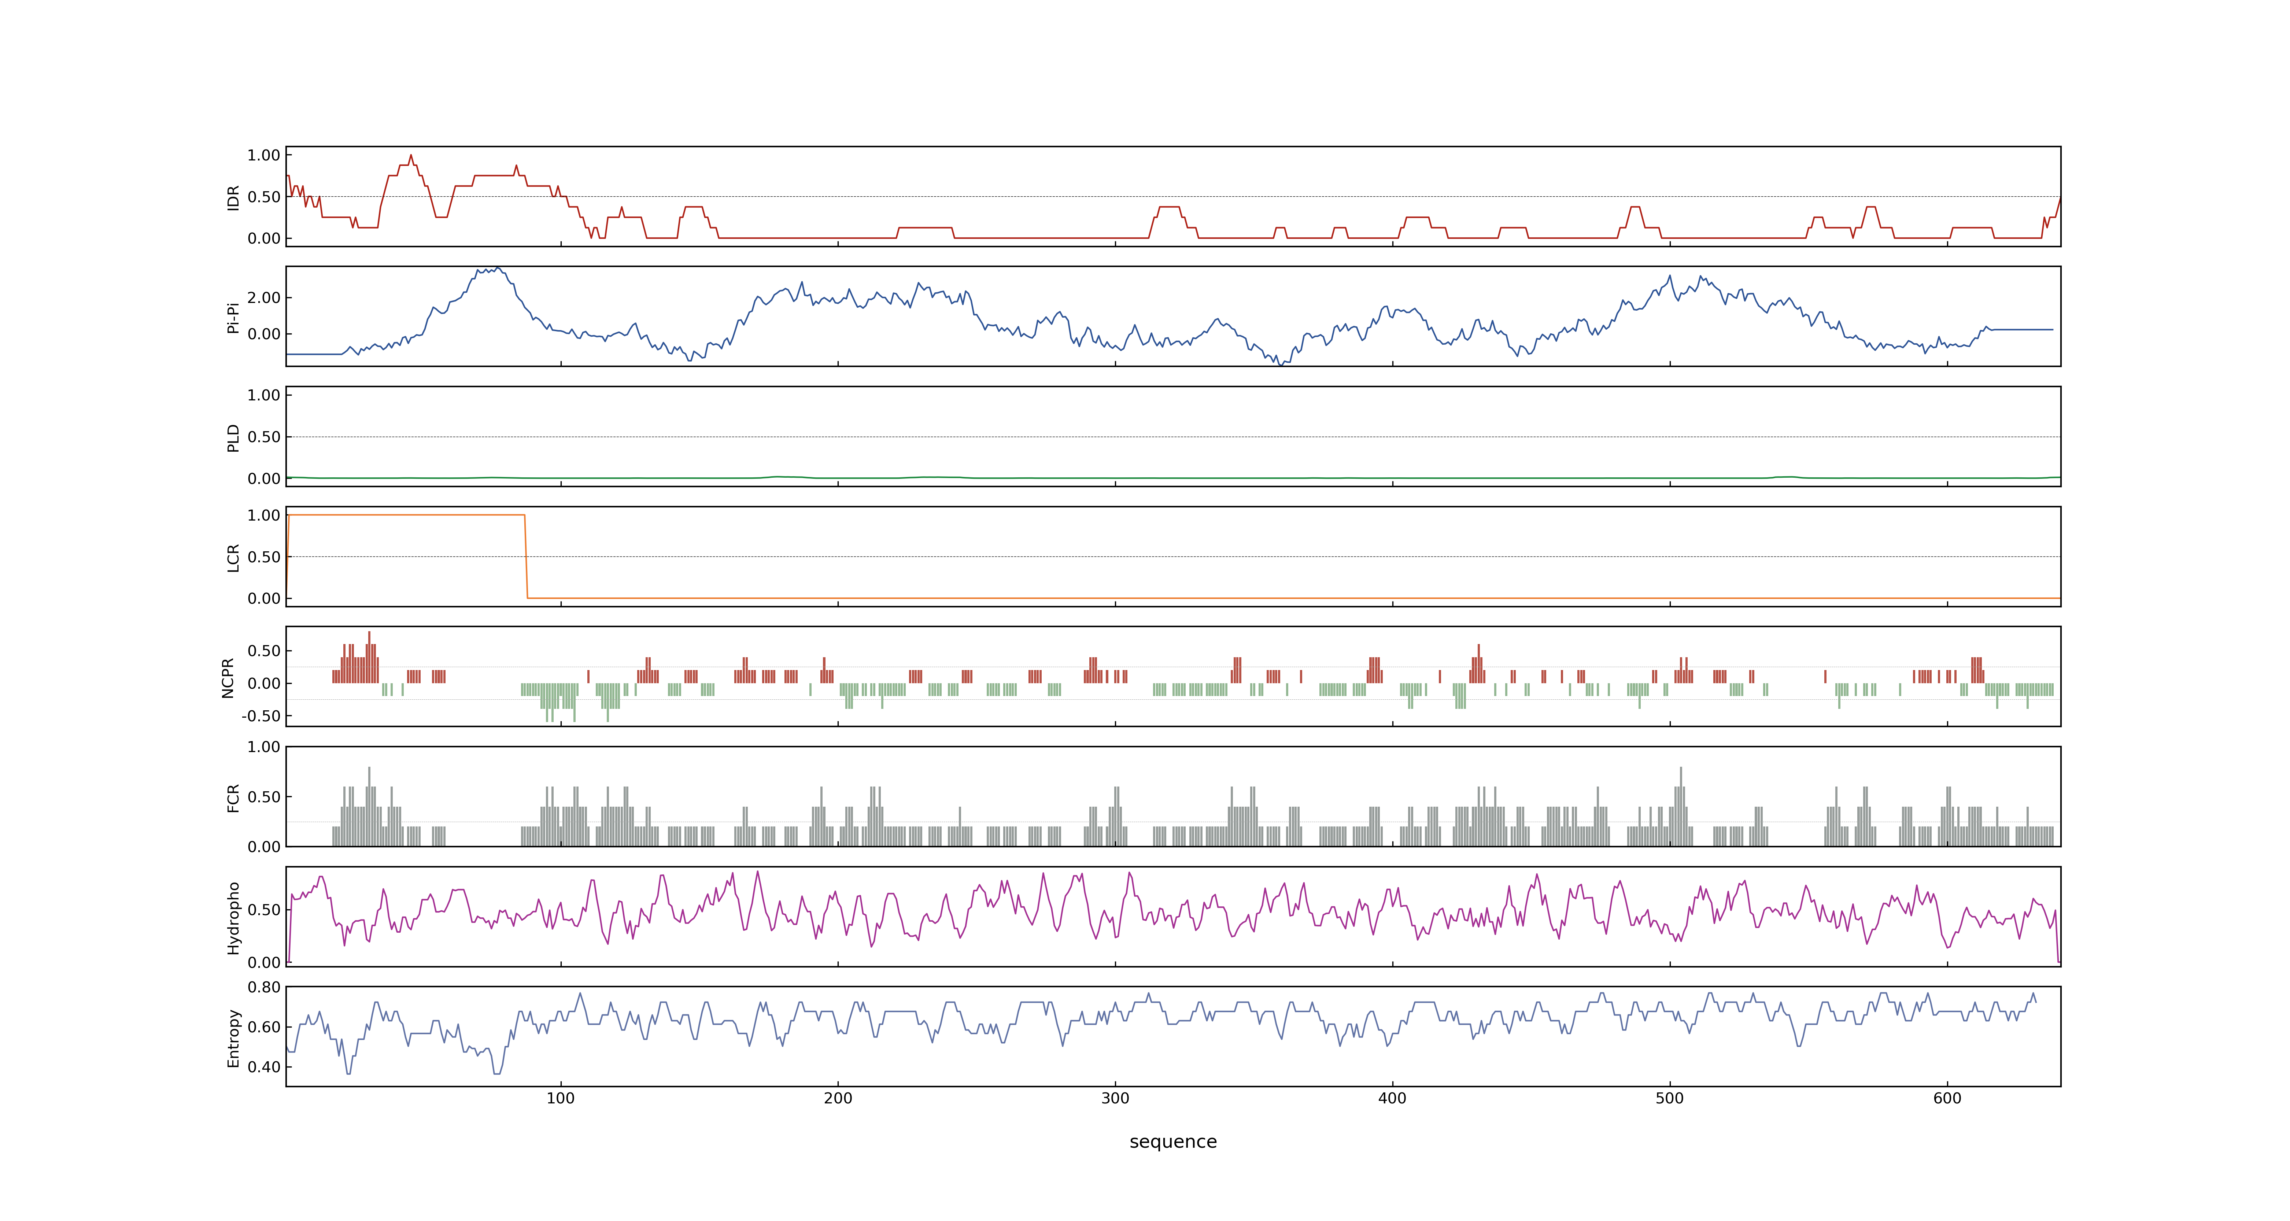Viewport: 2290px width, 1221px height.
Task: Select x-axis tick label 400
Action: 1392,1098
